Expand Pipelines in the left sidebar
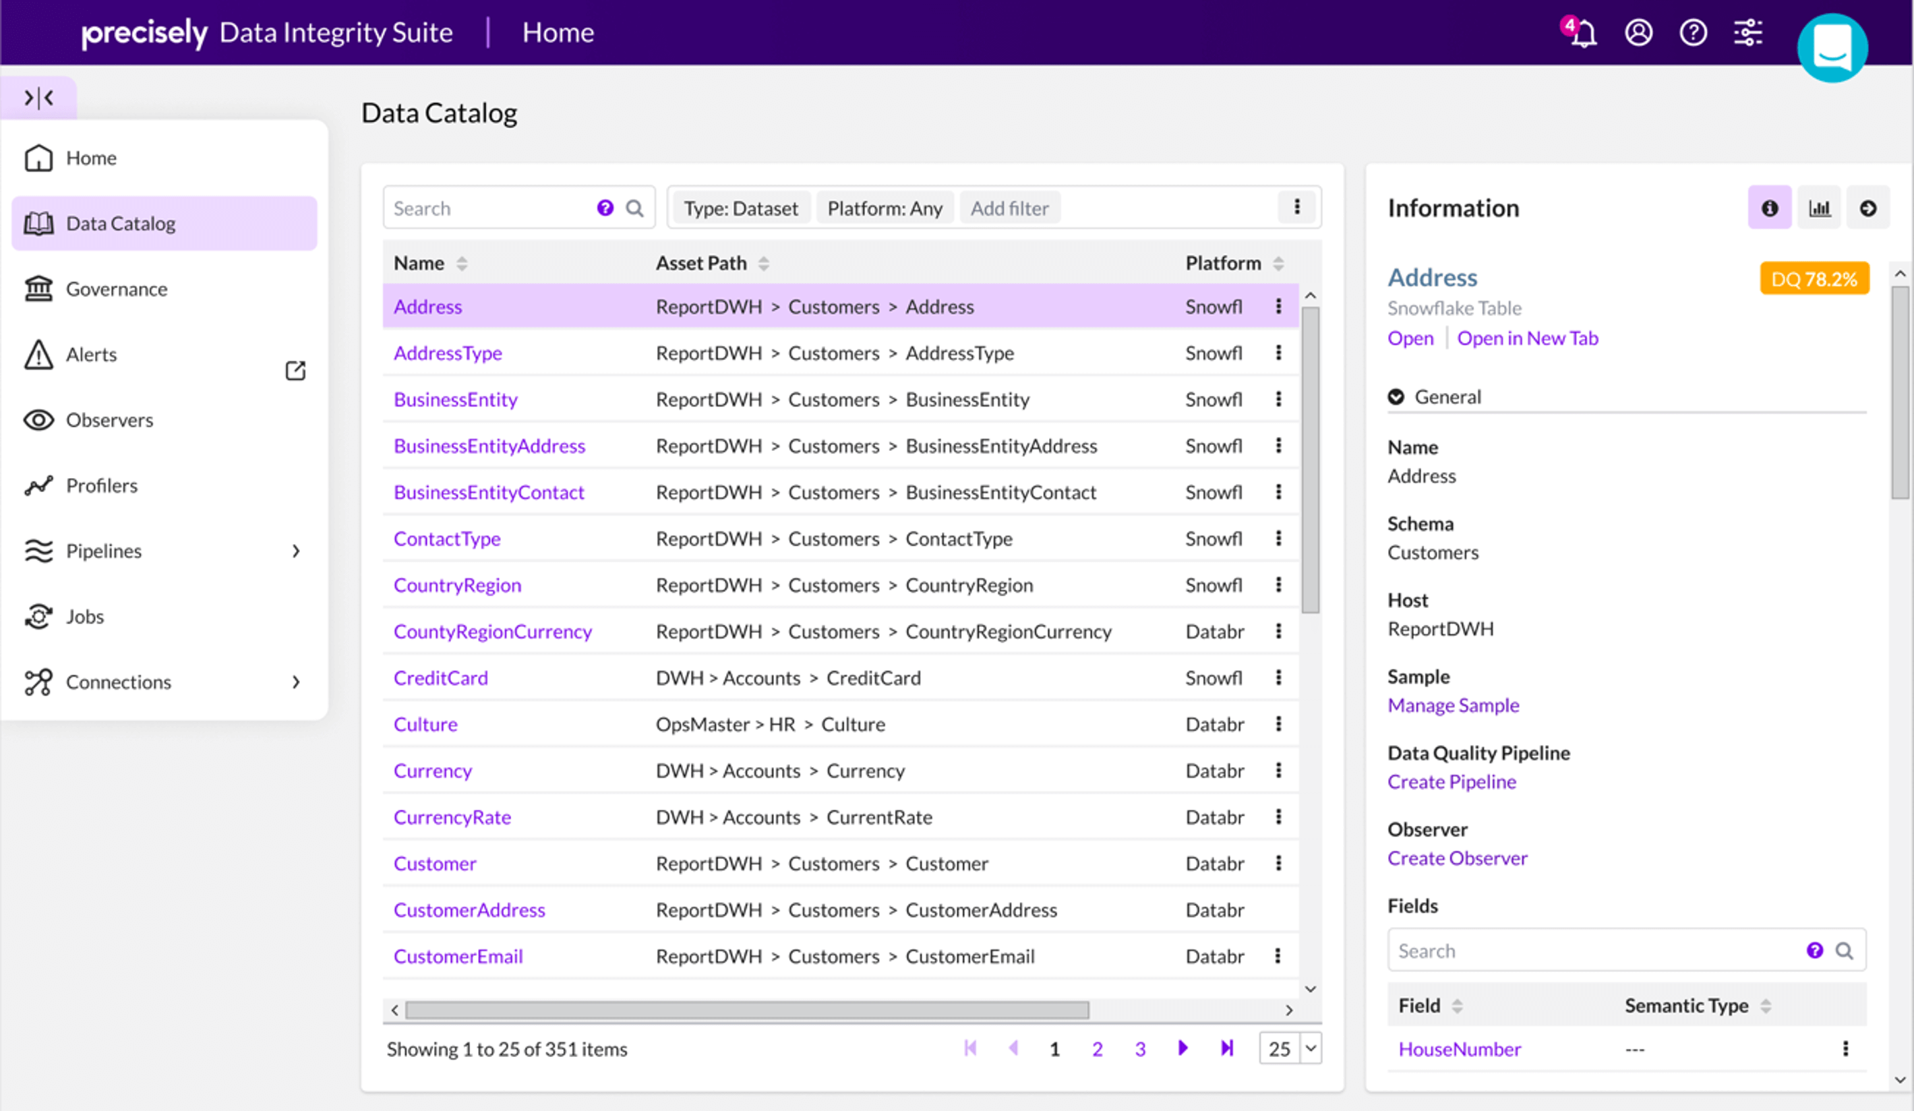Viewport: 1914px width, 1111px height. tap(296, 550)
